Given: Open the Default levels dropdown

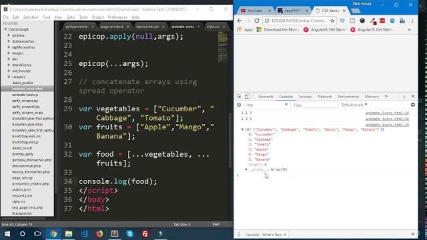Looking at the screenshot, I should tap(354, 105).
